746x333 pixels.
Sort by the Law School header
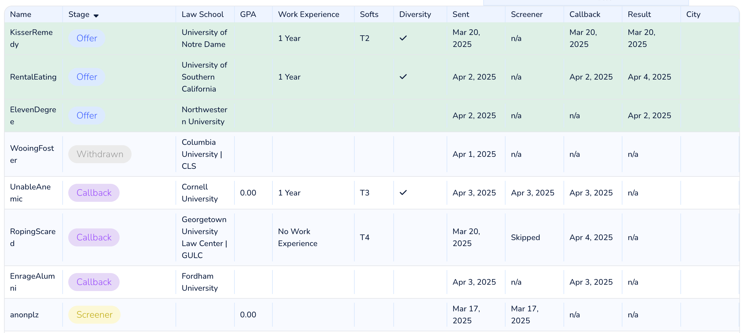[202, 14]
